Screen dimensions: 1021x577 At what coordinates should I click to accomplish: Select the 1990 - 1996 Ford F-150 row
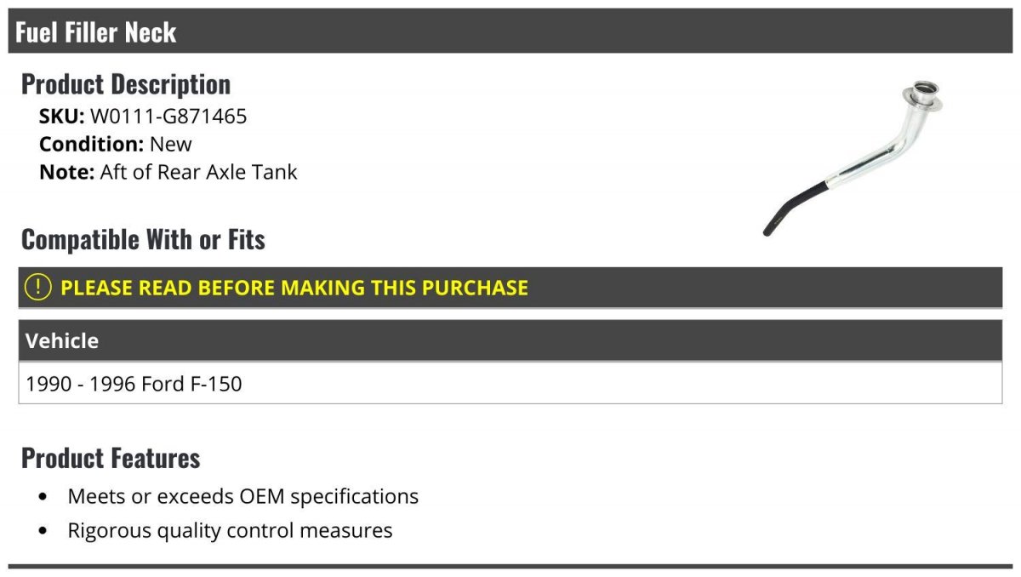click(510, 383)
